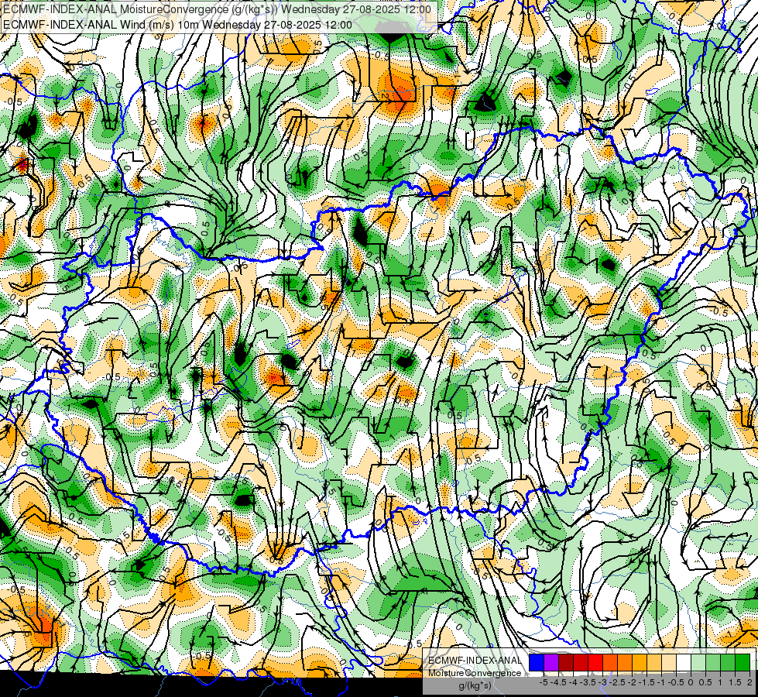The width and height of the screenshot is (758, 697).
Task: Click the legend scale's 1 tick label
Action: click(x=720, y=682)
